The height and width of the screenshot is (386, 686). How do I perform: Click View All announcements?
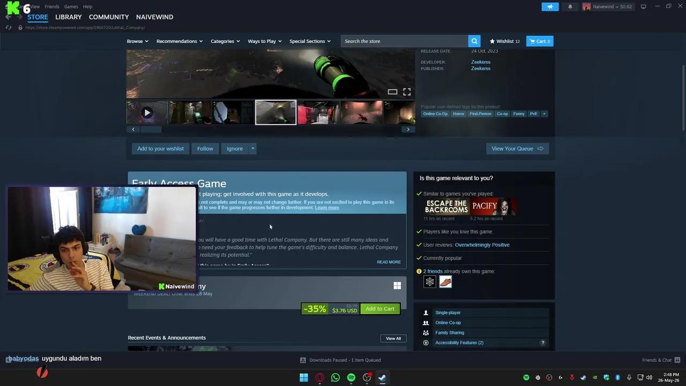tap(393, 338)
